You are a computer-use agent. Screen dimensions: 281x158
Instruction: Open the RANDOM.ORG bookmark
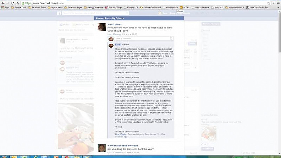[258, 7]
